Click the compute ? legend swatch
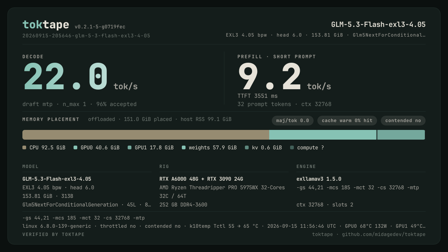The width and height of the screenshot is (448, 252). click(292, 147)
